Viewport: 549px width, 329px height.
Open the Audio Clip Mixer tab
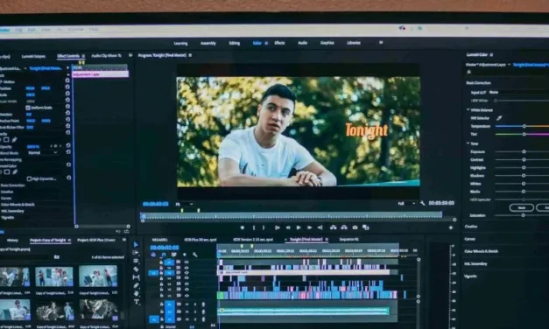106,55
